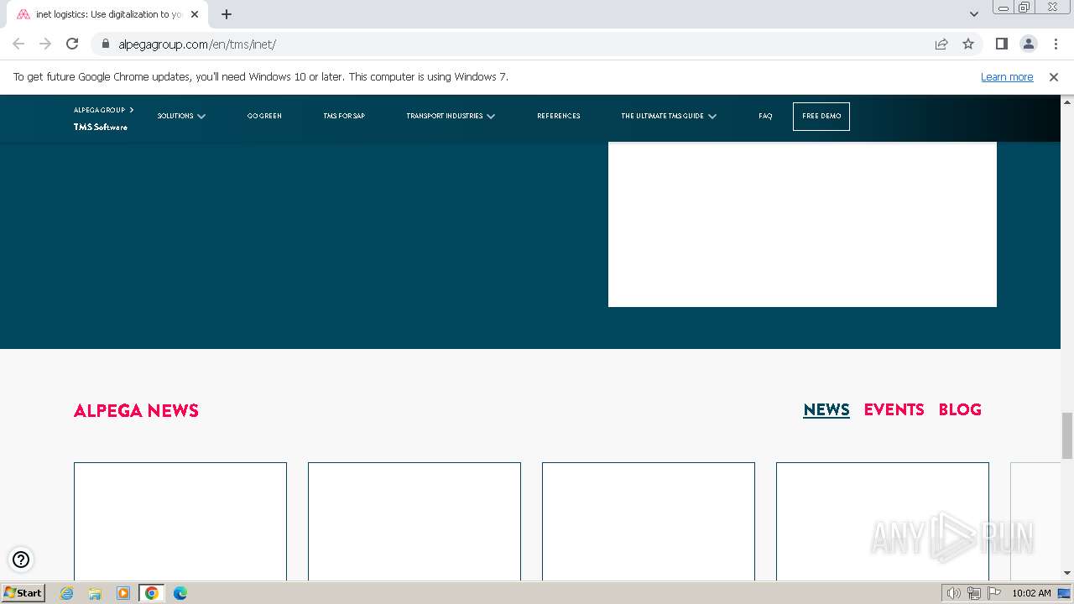Open a new browser tab

pos(227,14)
